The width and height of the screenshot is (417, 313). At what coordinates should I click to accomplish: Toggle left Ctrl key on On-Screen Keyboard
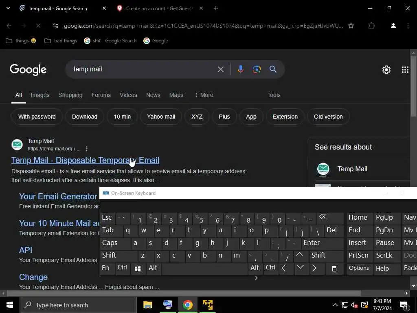click(123, 268)
